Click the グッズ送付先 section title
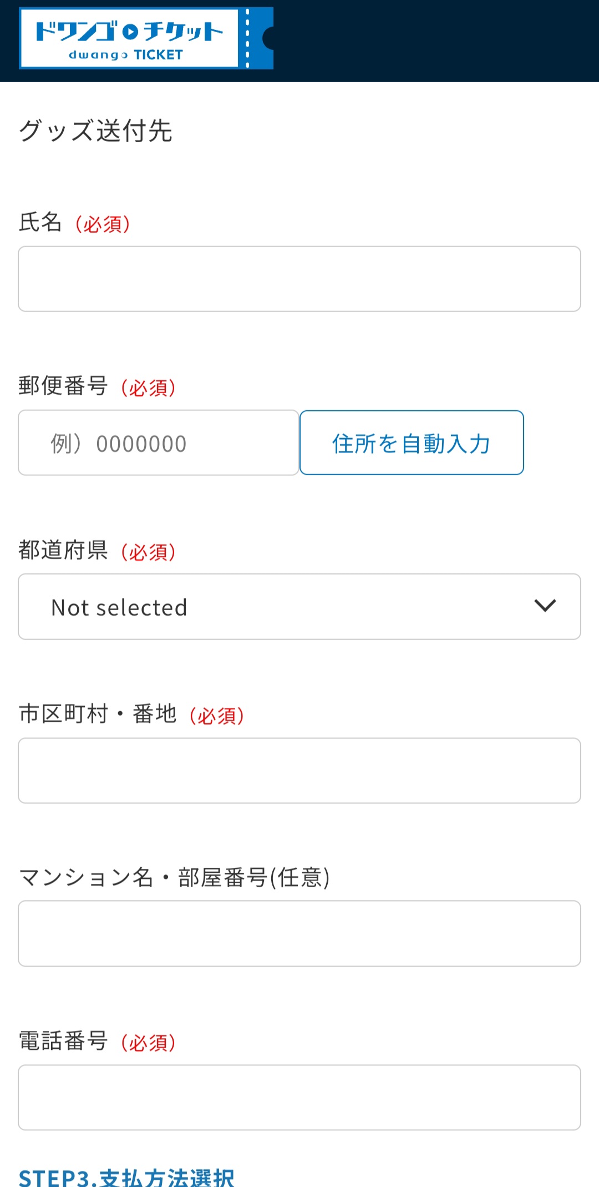The image size is (599, 1187). [95, 131]
